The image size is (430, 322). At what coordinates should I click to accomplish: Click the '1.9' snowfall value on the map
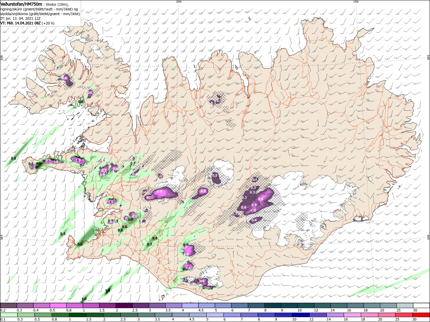pos(78,161)
